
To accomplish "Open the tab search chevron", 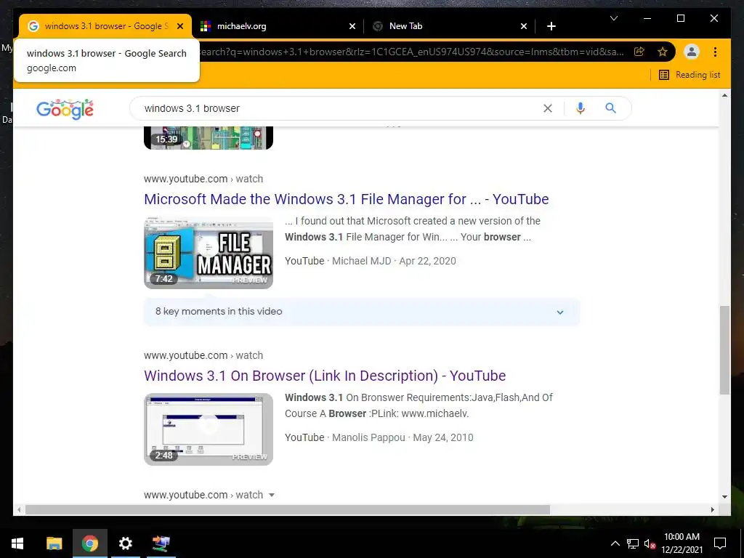I will (x=614, y=18).
